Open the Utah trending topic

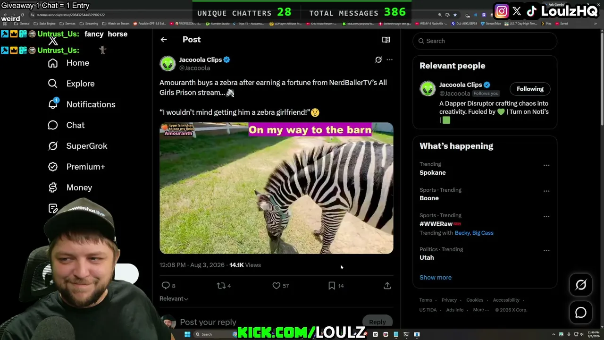tap(427, 257)
